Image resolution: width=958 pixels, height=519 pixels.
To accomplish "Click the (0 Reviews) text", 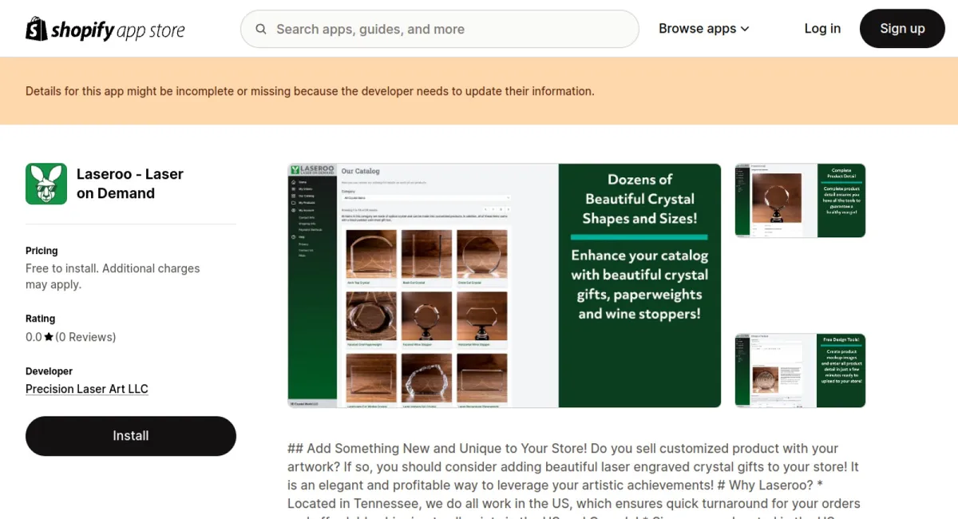I will pos(85,337).
